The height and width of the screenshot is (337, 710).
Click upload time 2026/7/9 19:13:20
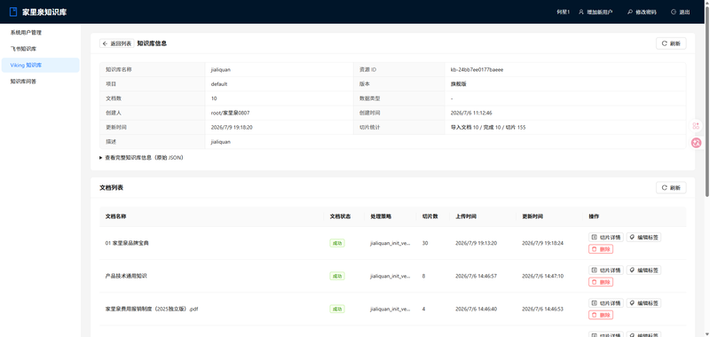click(x=477, y=243)
